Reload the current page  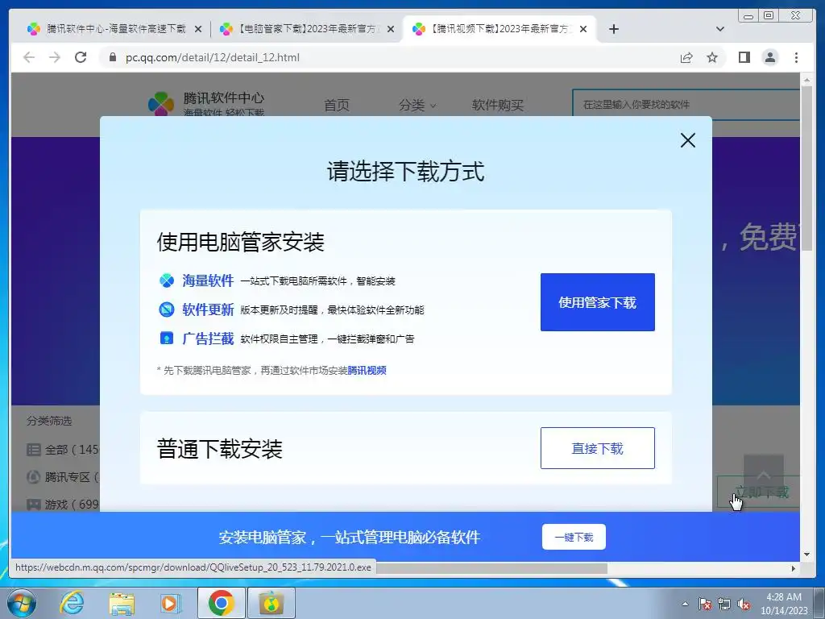click(81, 57)
